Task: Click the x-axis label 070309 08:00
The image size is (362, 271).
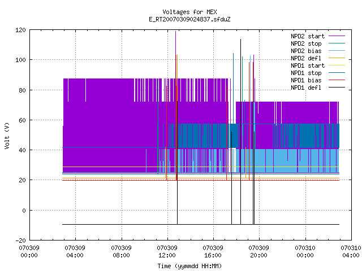Action: (x=121, y=252)
